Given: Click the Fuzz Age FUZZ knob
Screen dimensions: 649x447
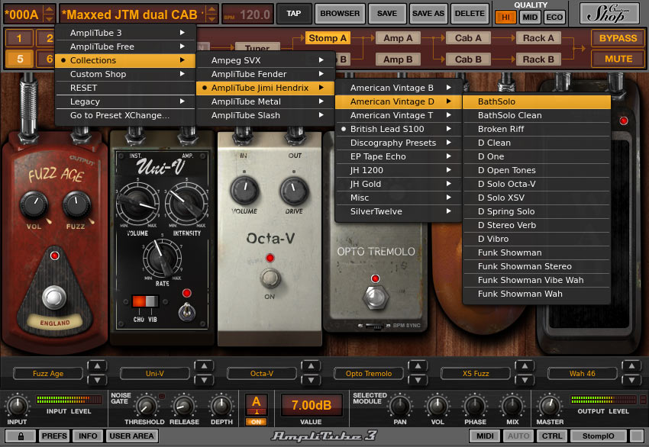Looking at the screenshot, I should coord(76,204).
